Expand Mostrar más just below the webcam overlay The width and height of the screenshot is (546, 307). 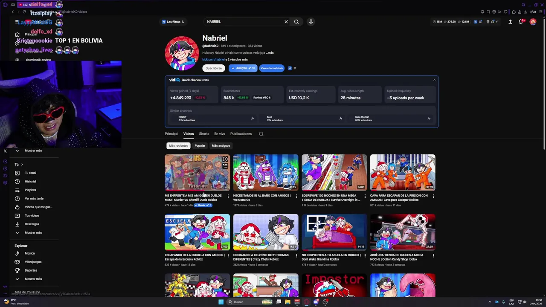(33, 151)
